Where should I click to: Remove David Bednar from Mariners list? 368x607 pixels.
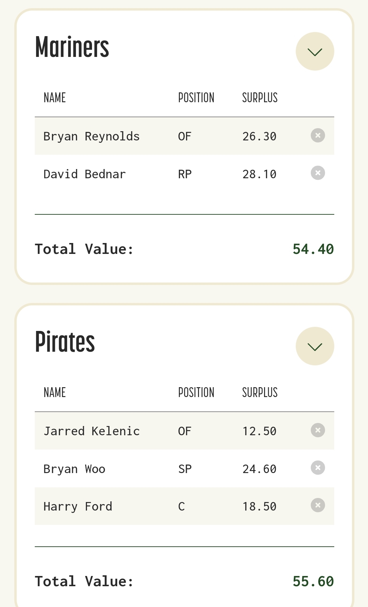tap(318, 173)
